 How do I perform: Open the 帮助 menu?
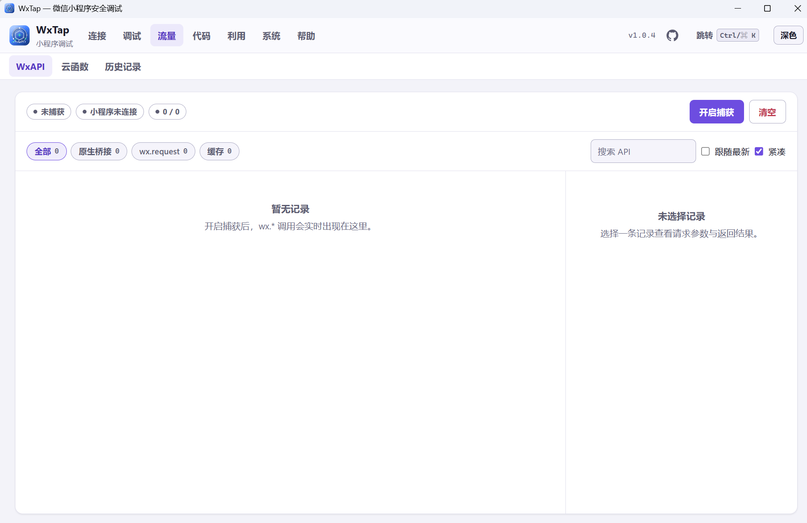(x=306, y=36)
